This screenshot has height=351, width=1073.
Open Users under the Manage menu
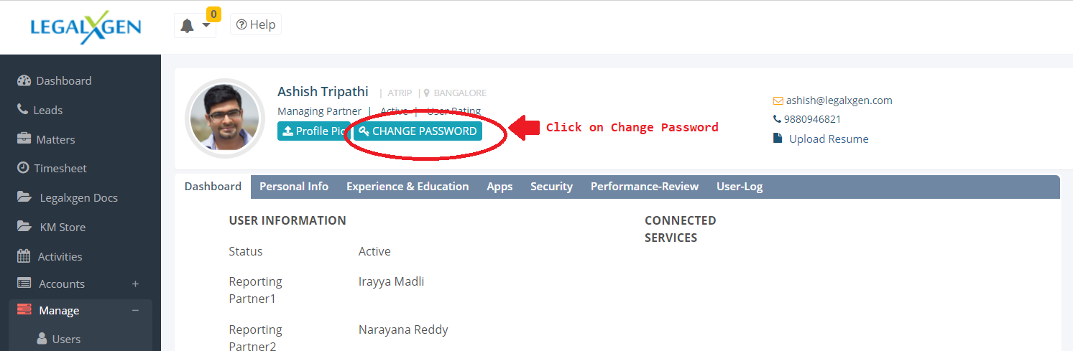pos(65,339)
